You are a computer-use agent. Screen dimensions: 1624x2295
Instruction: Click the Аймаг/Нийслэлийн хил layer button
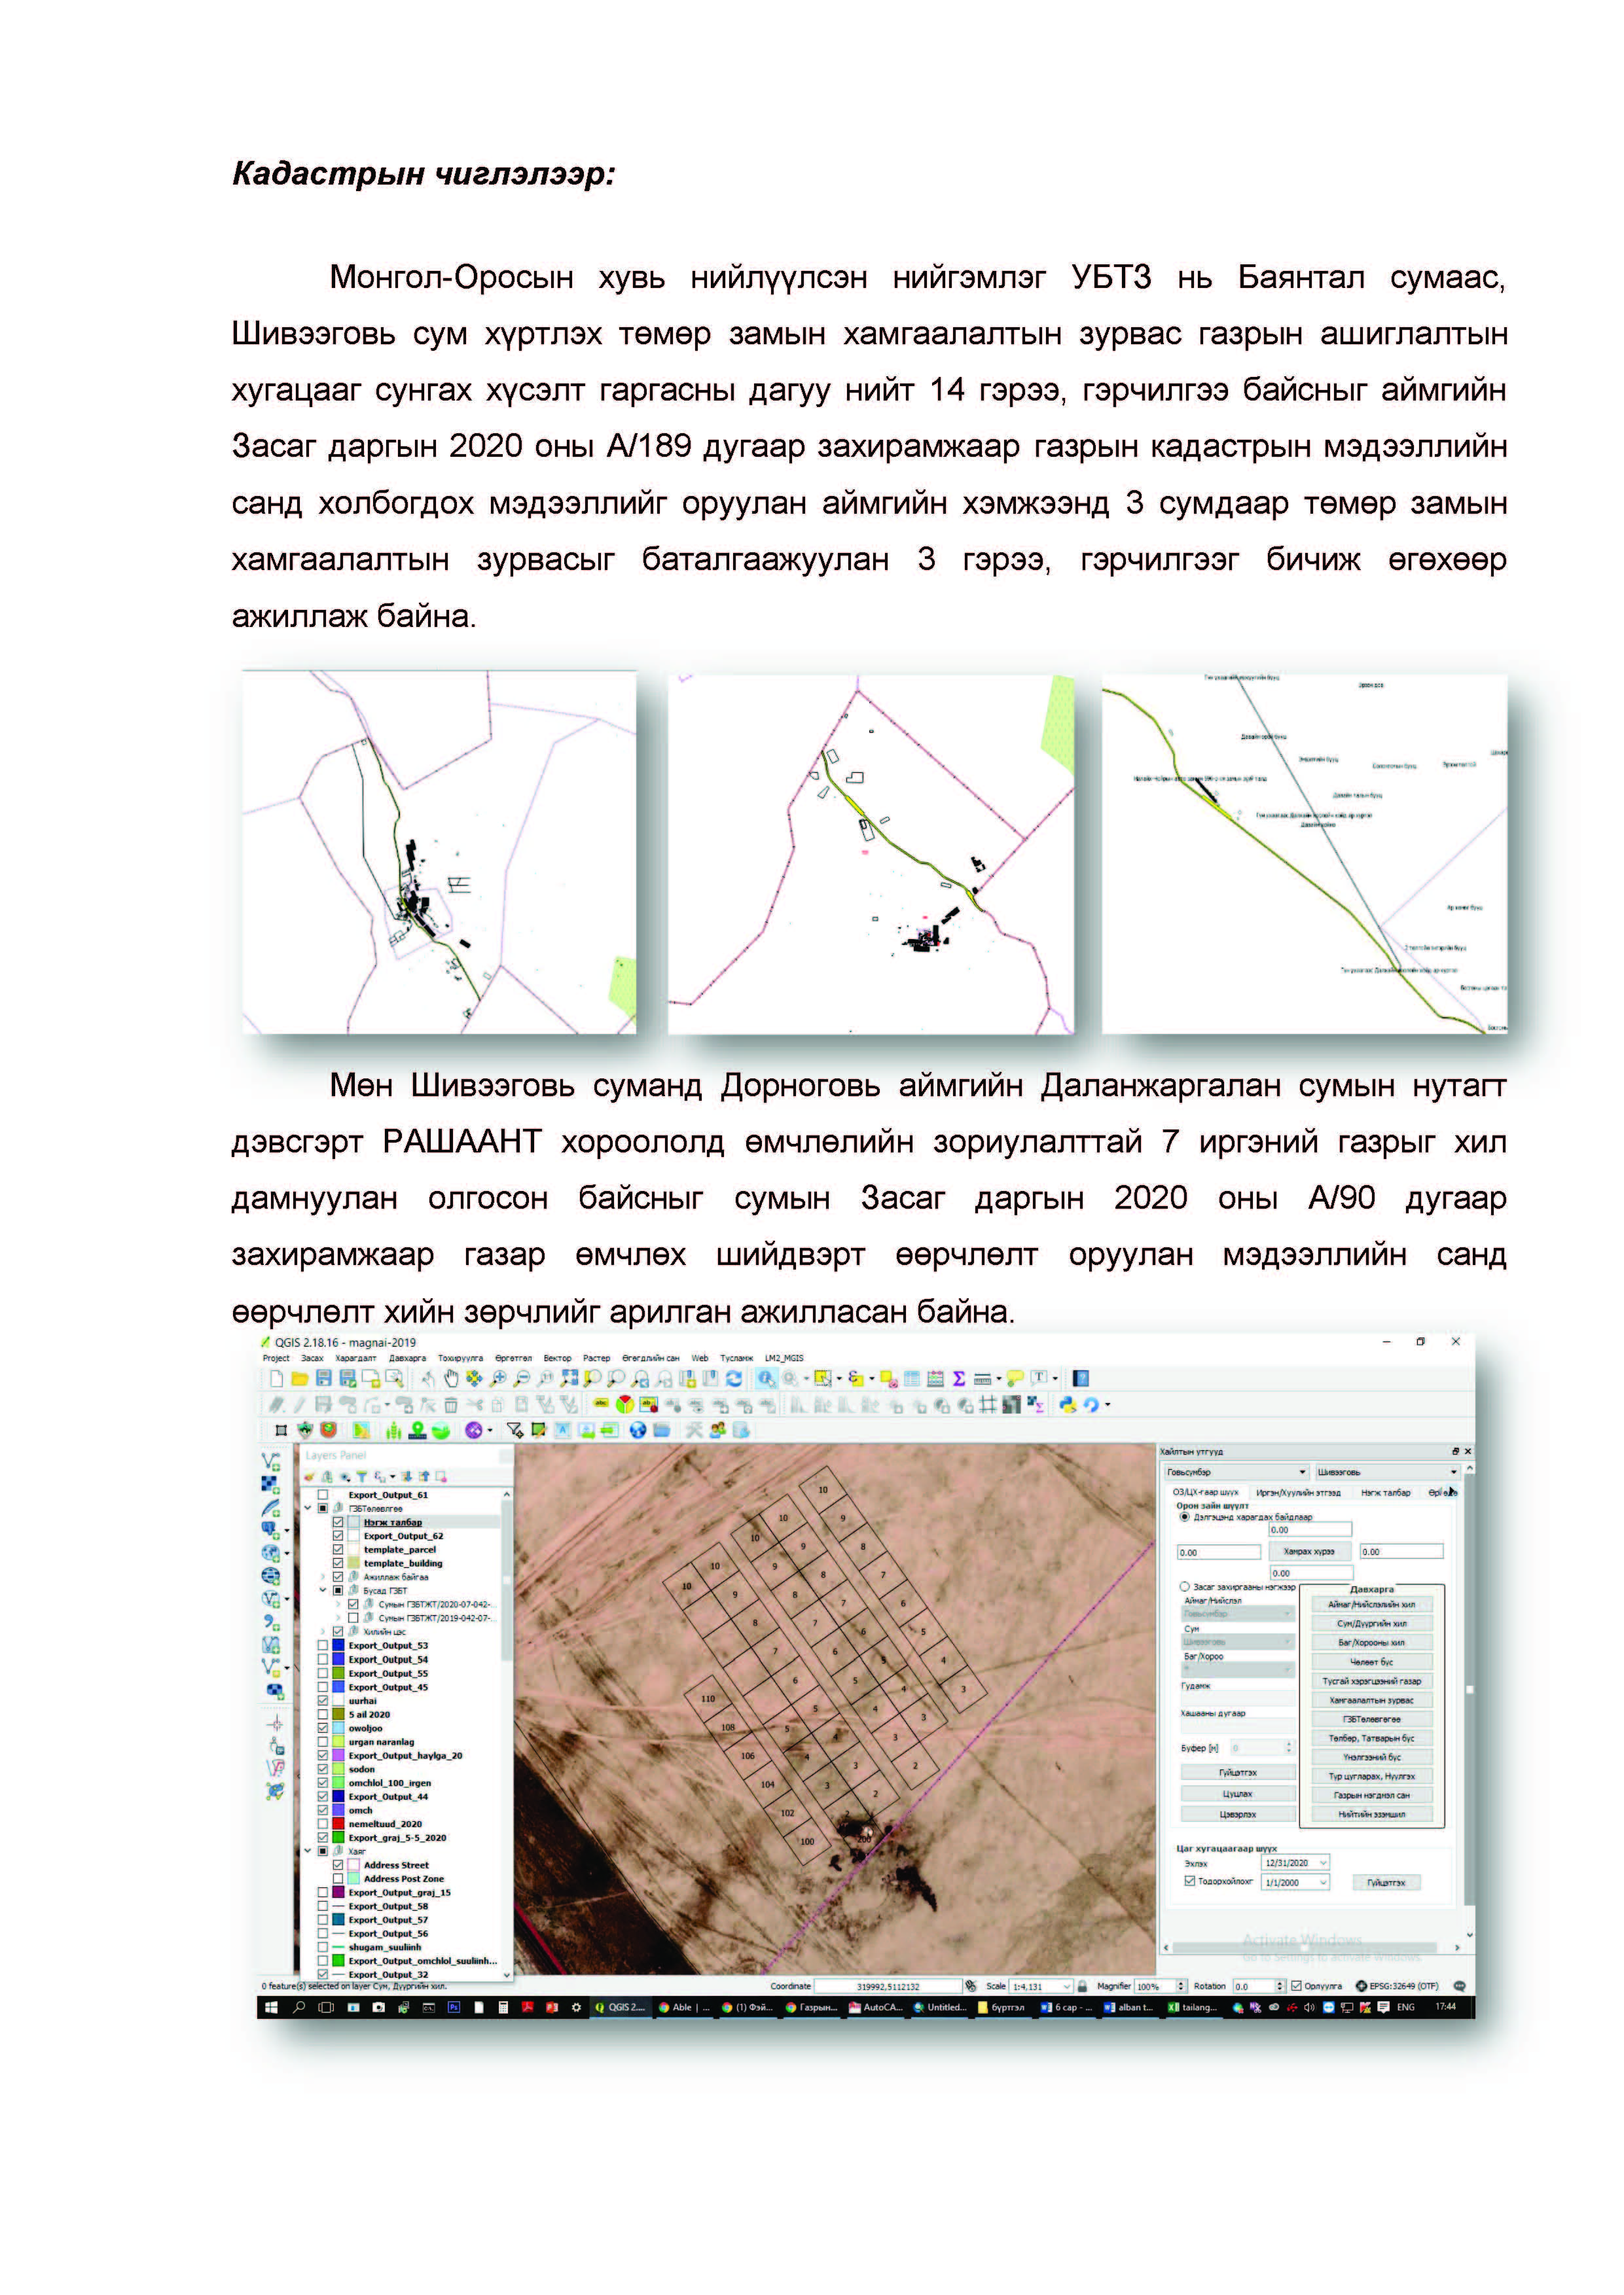(x=1372, y=1605)
